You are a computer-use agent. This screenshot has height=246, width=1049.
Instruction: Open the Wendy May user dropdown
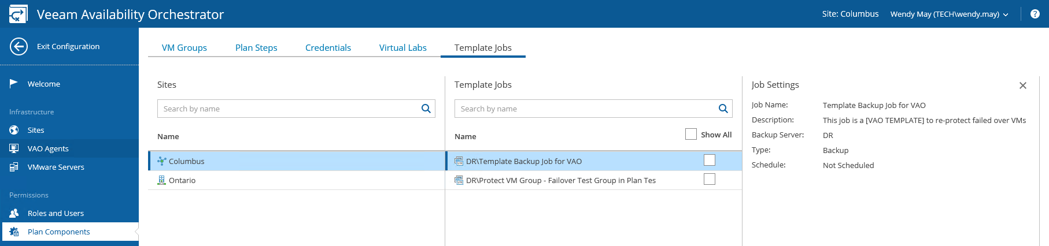point(949,14)
